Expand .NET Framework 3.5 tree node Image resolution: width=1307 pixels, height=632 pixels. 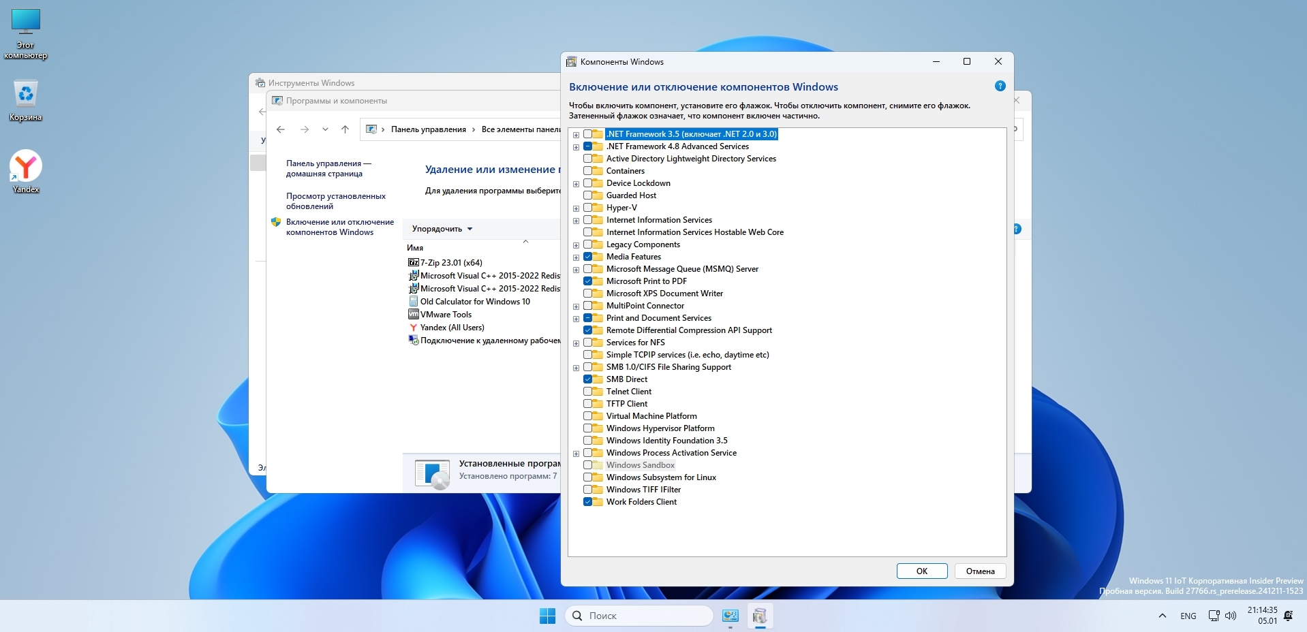click(x=576, y=135)
